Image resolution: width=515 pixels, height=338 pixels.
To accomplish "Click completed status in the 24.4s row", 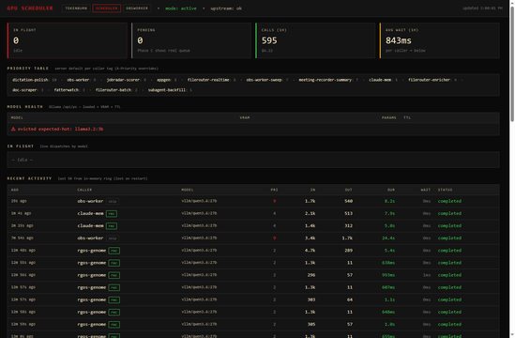I will click(x=449, y=238).
